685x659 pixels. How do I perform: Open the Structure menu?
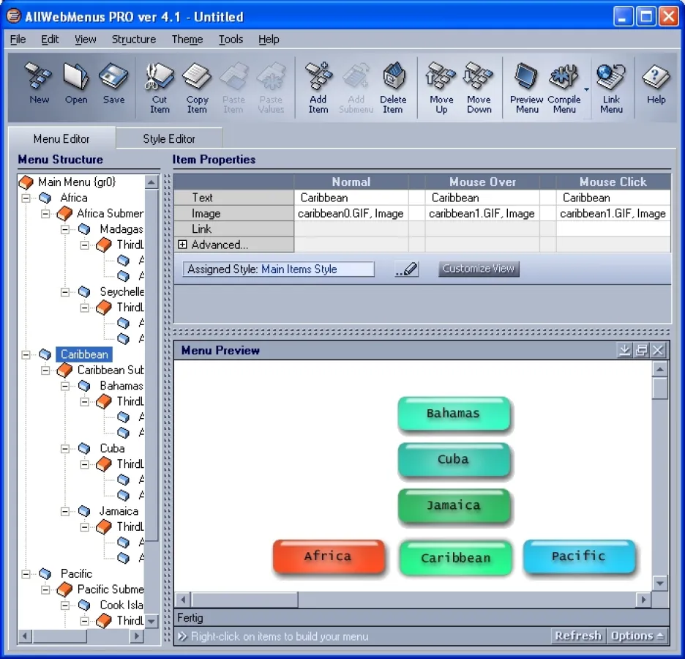(133, 40)
